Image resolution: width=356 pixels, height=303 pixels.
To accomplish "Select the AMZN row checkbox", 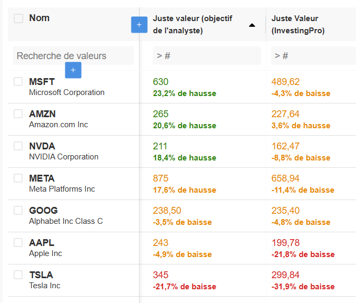I will [18, 113].
